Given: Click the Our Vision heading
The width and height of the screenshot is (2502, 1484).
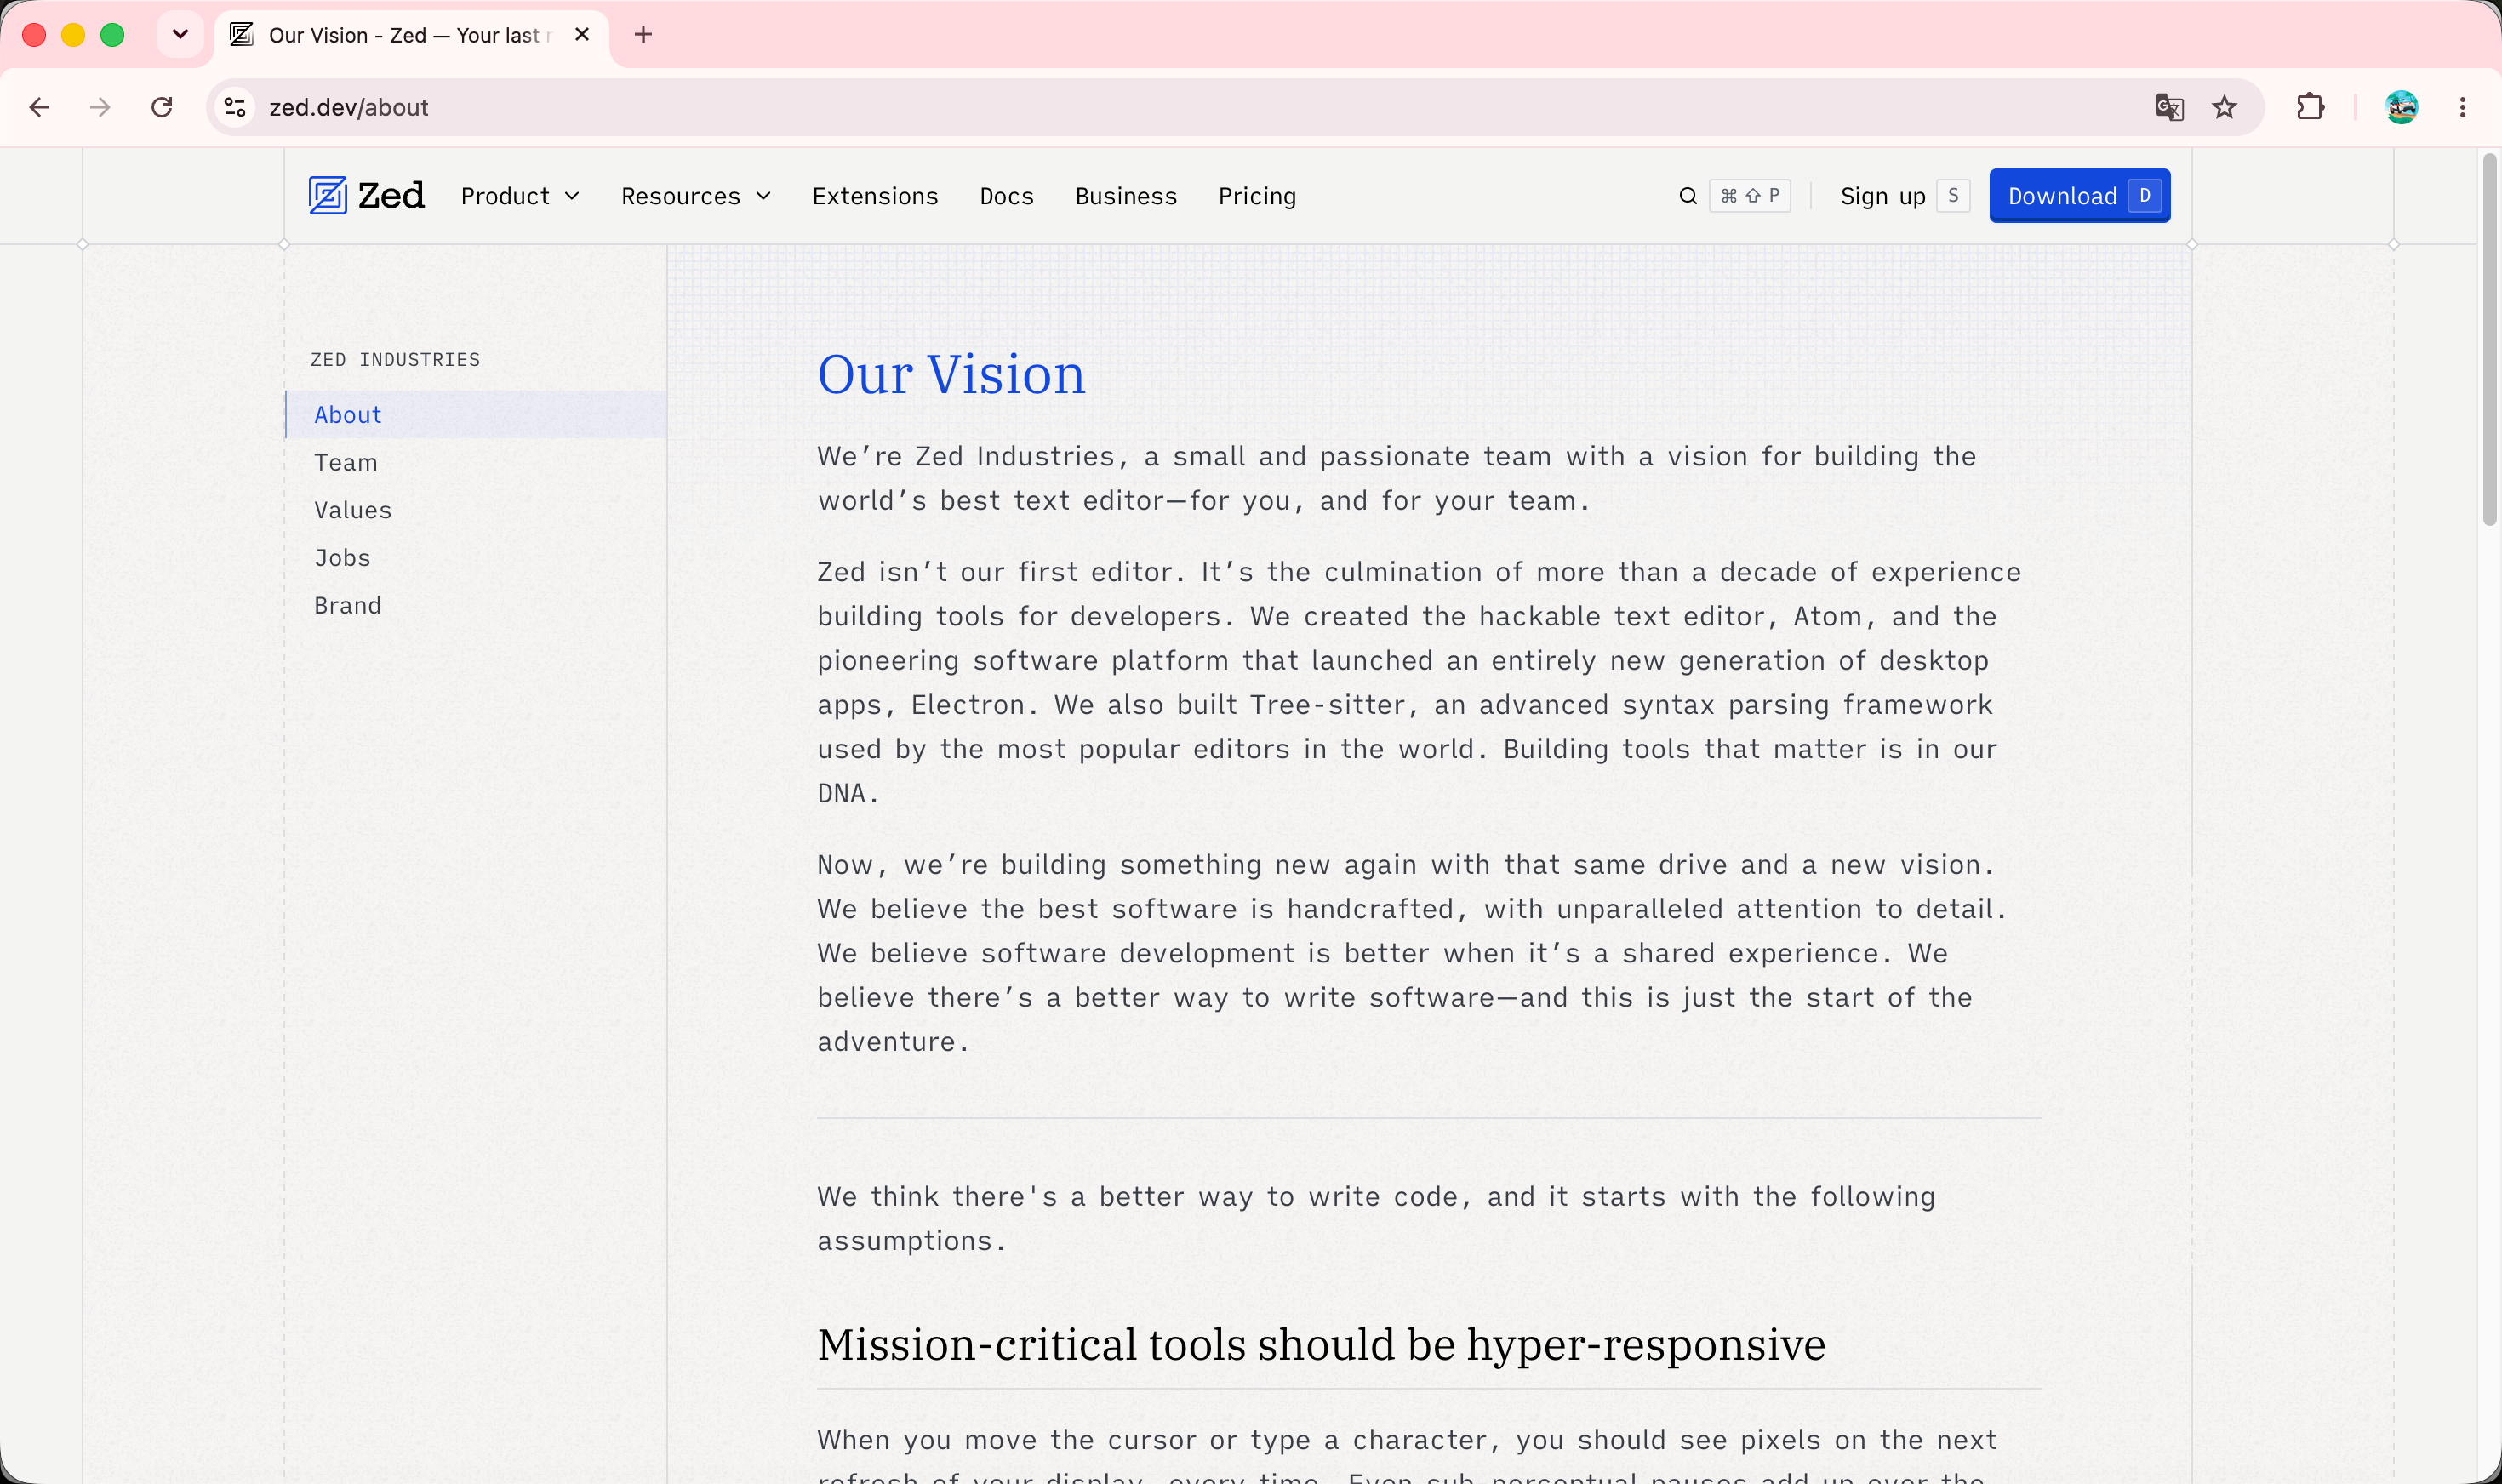Looking at the screenshot, I should click(x=951, y=375).
